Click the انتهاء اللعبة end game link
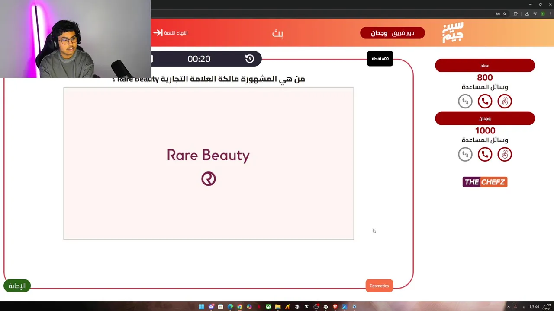This screenshot has width=554, height=311. coord(176,33)
